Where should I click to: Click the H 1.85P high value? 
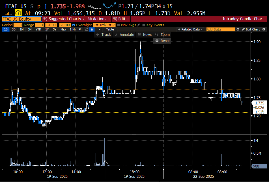[134, 13]
